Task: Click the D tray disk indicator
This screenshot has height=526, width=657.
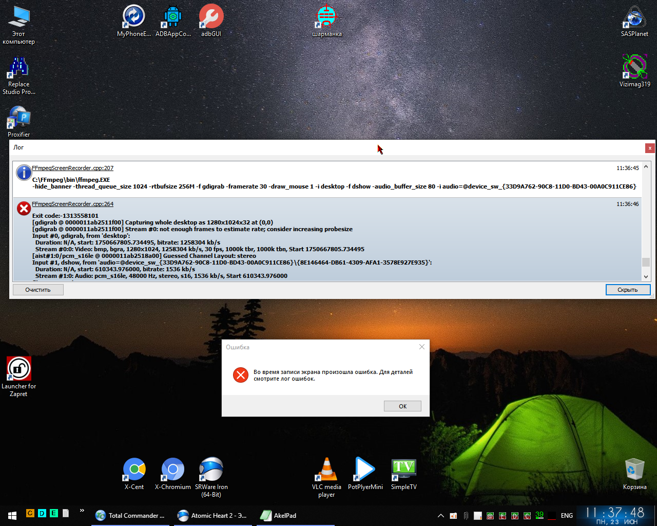Action: click(x=515, y=516)
